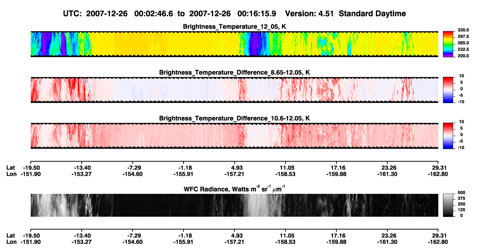Image resolution: width=487 pixels, height=250 pixels.
Task: Click longitude -157.21 on the bottom axis below WFC strip
Action: [x=235, y=242]
